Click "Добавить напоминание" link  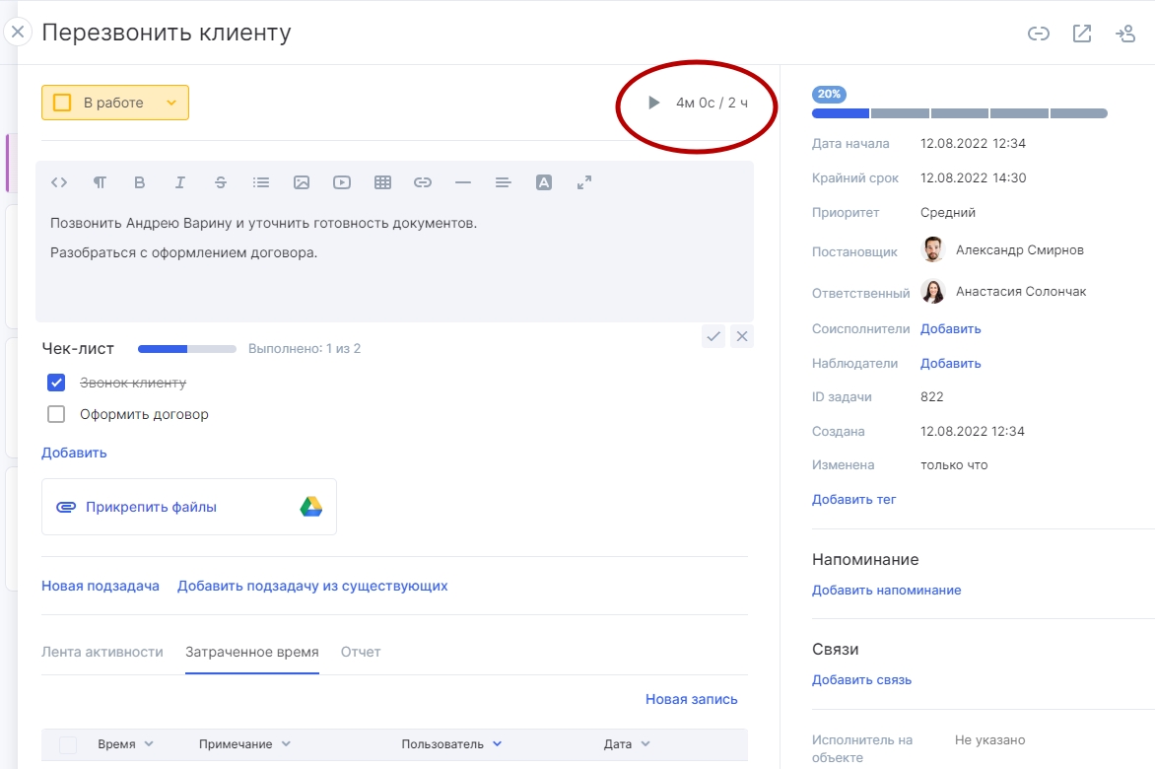point(886,590)
